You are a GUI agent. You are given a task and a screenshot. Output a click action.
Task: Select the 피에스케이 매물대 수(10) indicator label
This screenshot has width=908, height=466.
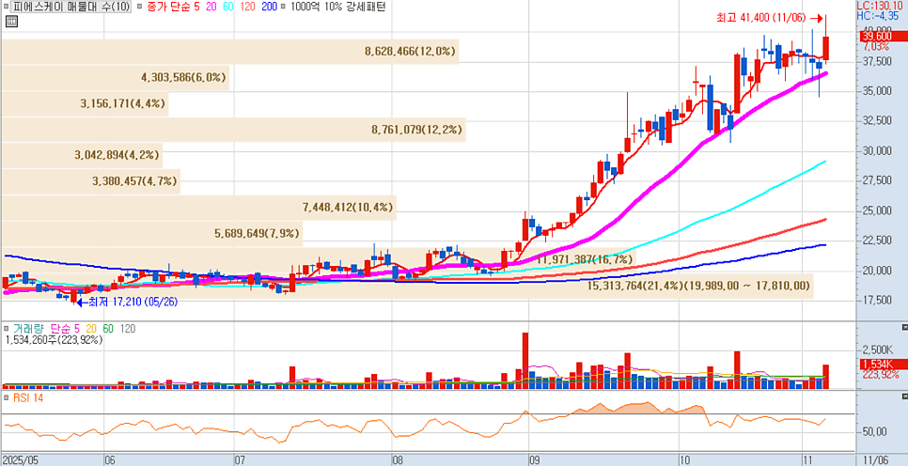coord(70,7)
